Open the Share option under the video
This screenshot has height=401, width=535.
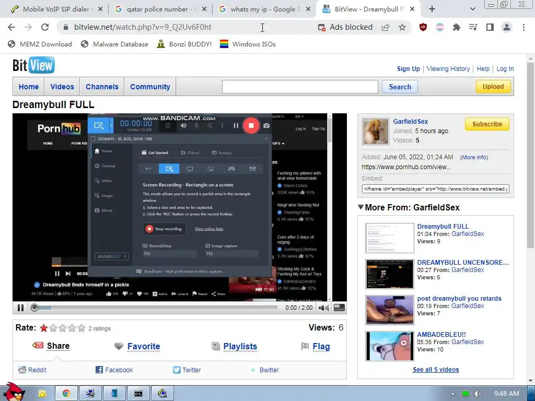coord(51,346)
